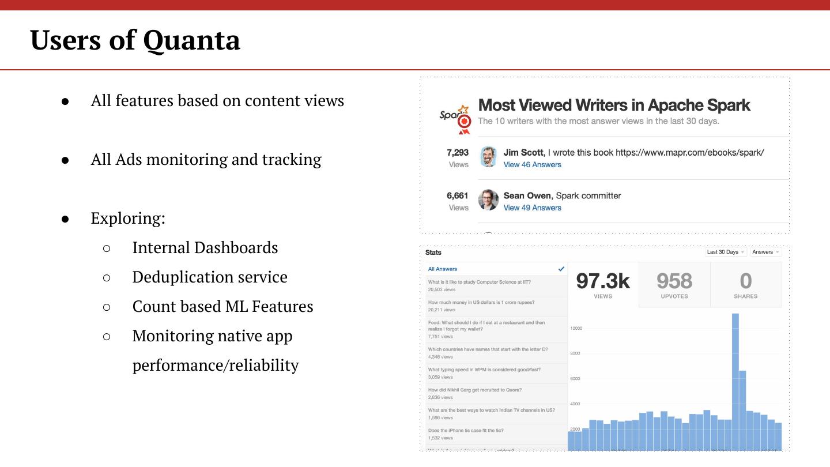Viewport: 830px width, 467px height.
Task: Click the Sean Owen writer name
Action: pos(528,196)
